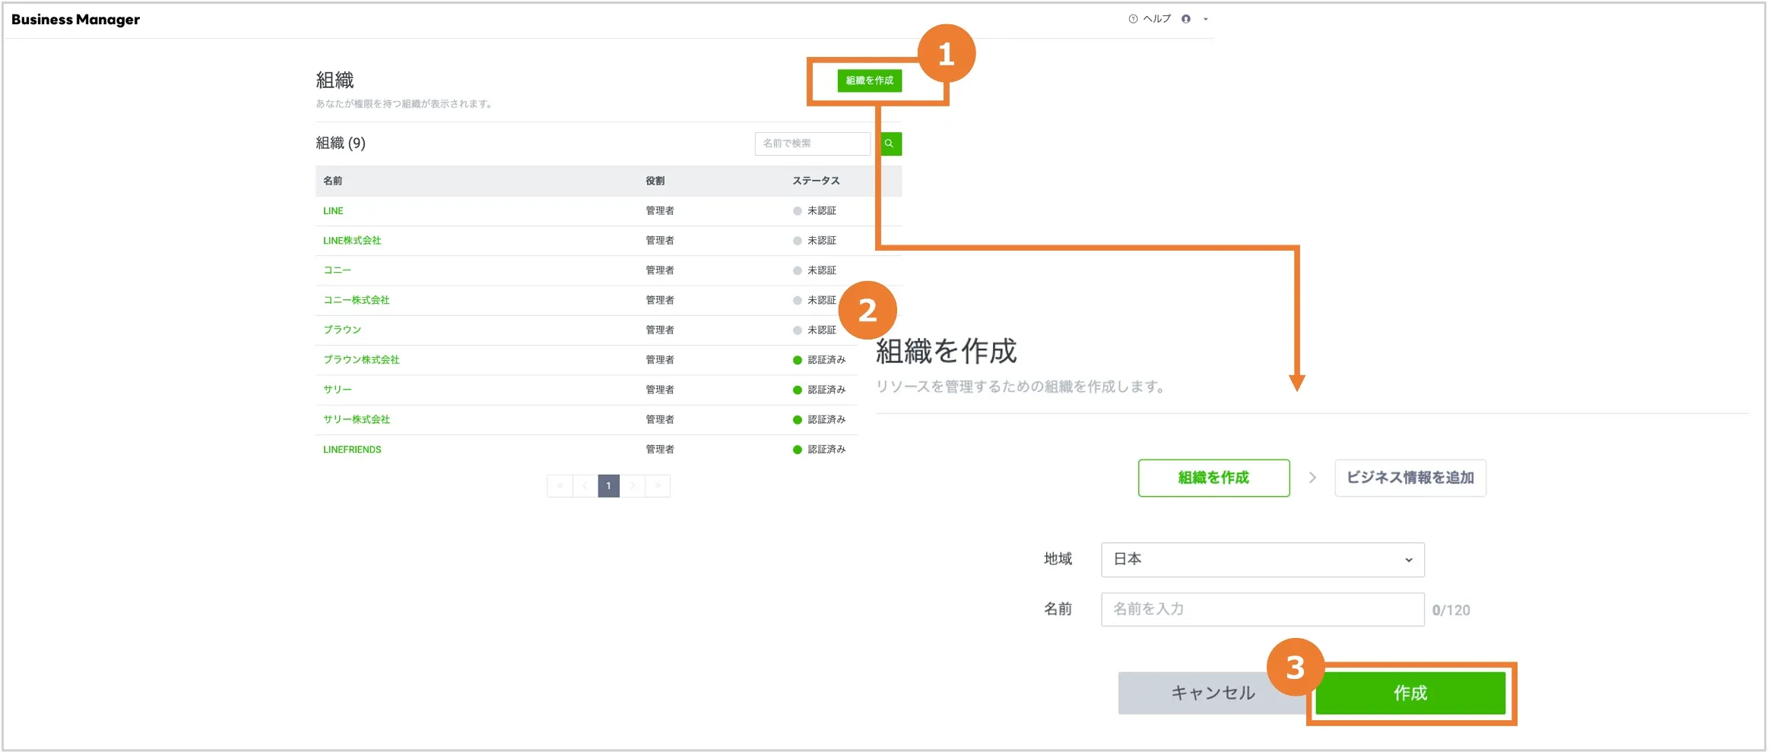Open the LINE株式会社 organization link
The image size is (1770, 755).
coord(352,241)
